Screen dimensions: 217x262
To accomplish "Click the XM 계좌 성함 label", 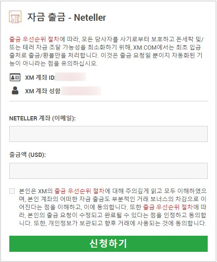I will coord(43,91).
